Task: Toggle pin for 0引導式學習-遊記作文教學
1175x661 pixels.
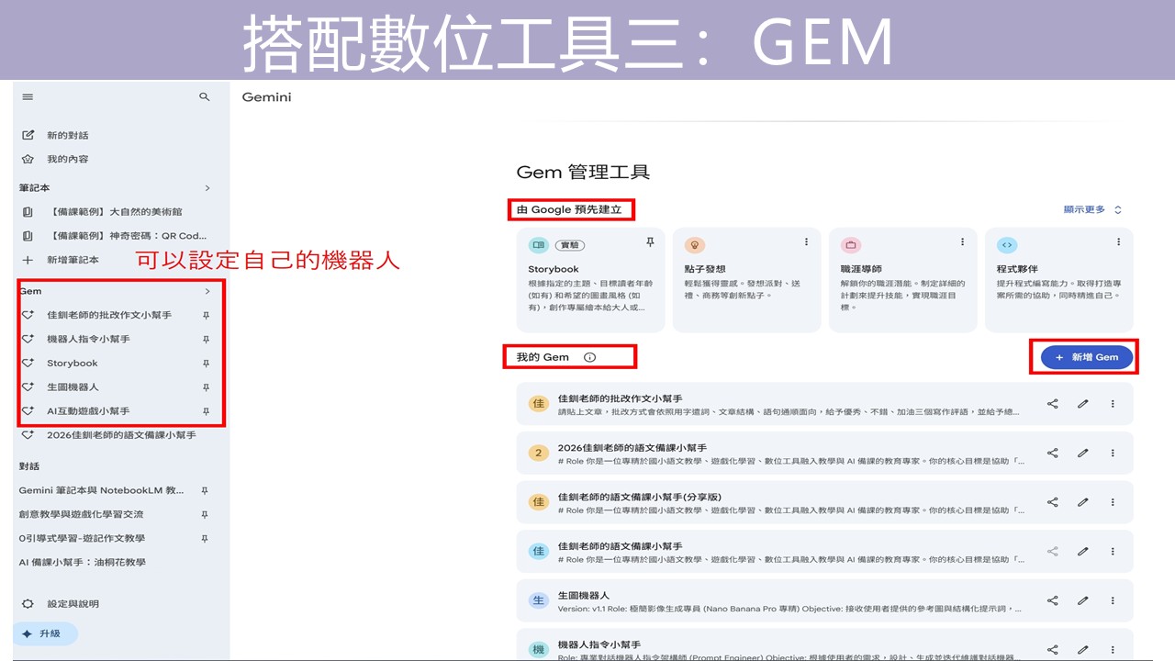Action: pos(205,538)
